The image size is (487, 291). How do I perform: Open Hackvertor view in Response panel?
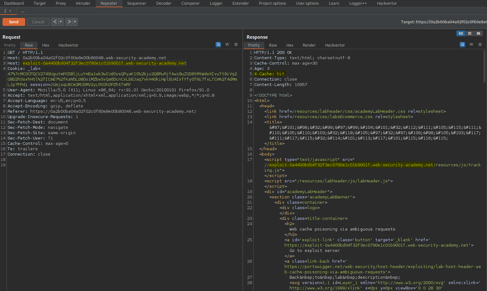(335, 45)
